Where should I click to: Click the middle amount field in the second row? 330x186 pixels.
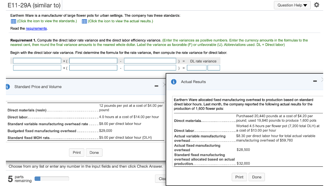tap(93, 68)
